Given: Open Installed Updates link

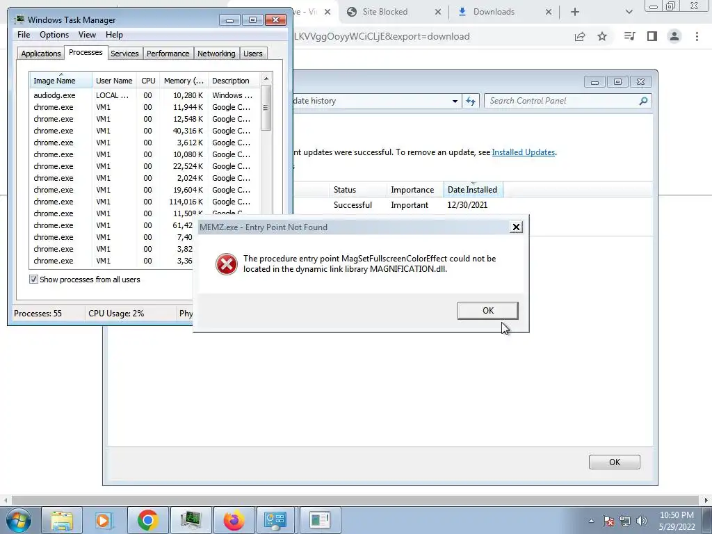Looking at the screenshot, I should 523,152.
